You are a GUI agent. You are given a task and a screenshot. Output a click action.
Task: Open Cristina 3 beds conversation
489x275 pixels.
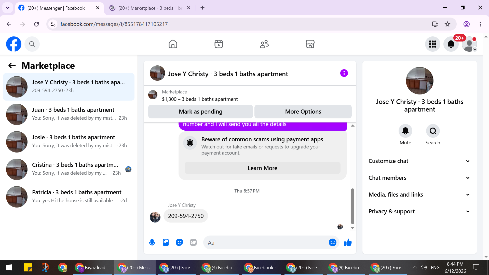click(69, 169)
